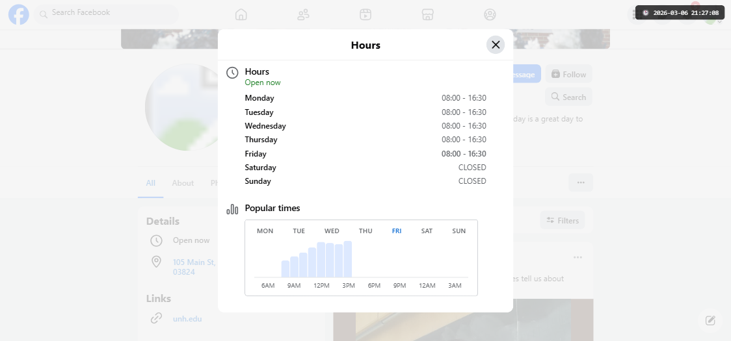Select SUN in Popular times chart
Screen dimensions: 731x341
tap(459, 231)
